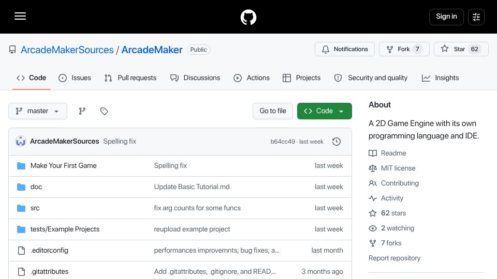This screenshot has height=279, width=497.
Task: View the 2 watching link
Action: click(391, 228)
